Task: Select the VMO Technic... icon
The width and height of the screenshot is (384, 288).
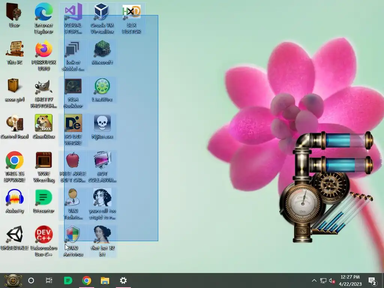Action: point(73,204)
